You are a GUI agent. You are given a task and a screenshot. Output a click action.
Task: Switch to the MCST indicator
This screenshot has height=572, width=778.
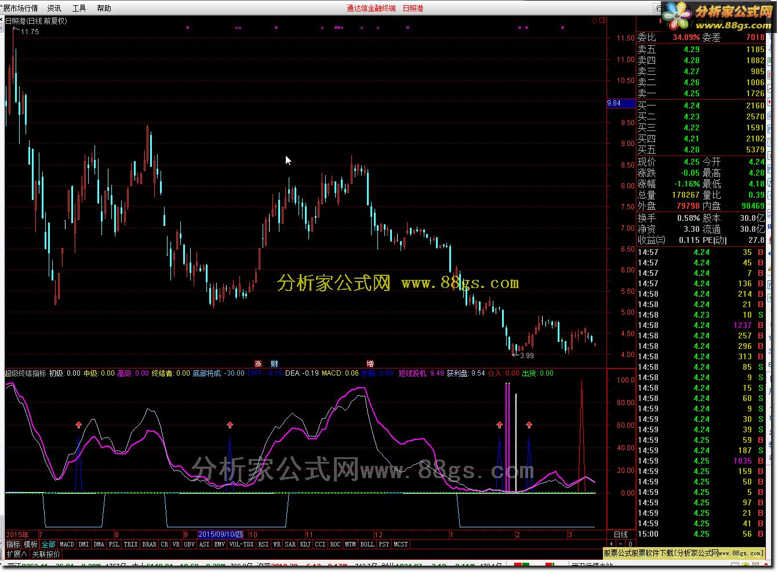point(401,544)
